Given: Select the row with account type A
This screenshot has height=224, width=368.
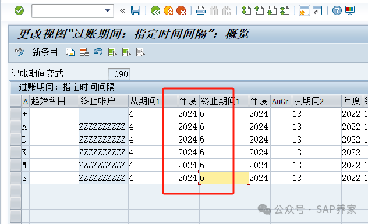Looking at the screenshot, I should tap(16, 127).
